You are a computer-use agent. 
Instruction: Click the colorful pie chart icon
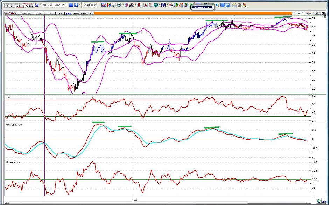[109, 5]
